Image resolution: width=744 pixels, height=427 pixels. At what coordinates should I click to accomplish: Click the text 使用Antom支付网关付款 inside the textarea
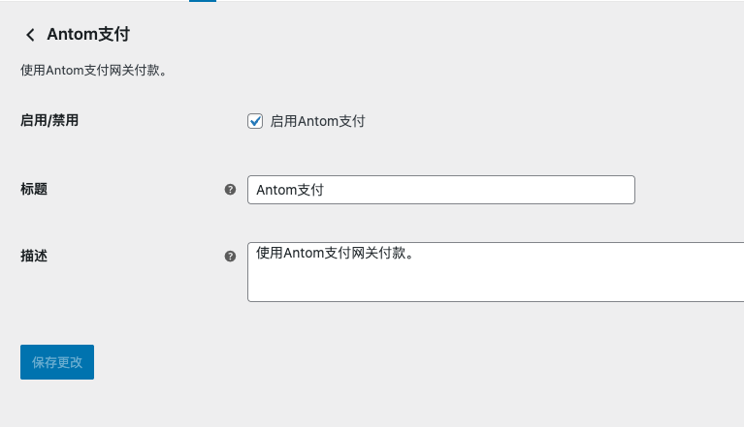(x=335, y=254)
